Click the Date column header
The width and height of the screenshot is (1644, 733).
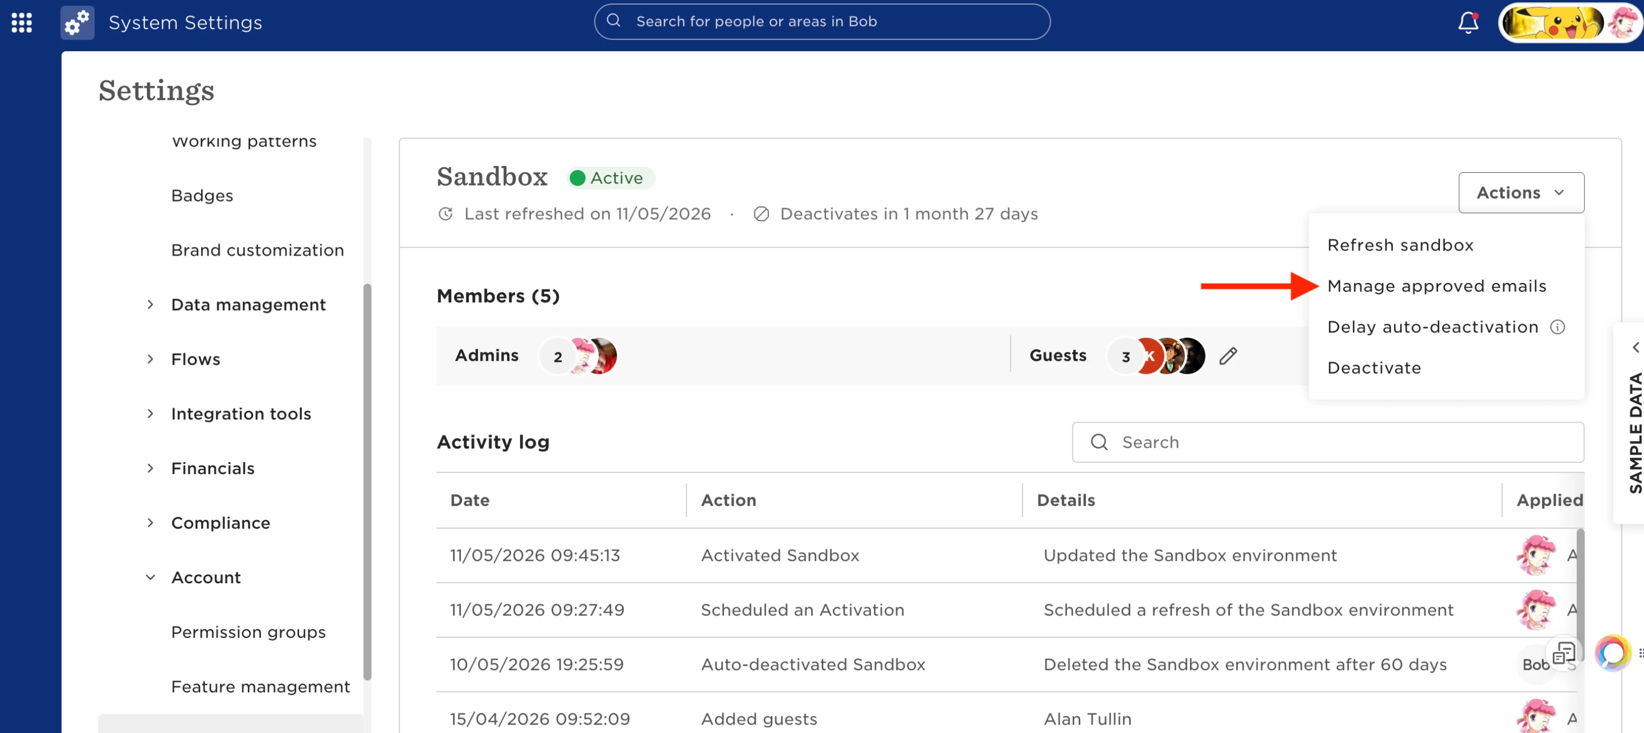tap(470, 500)
